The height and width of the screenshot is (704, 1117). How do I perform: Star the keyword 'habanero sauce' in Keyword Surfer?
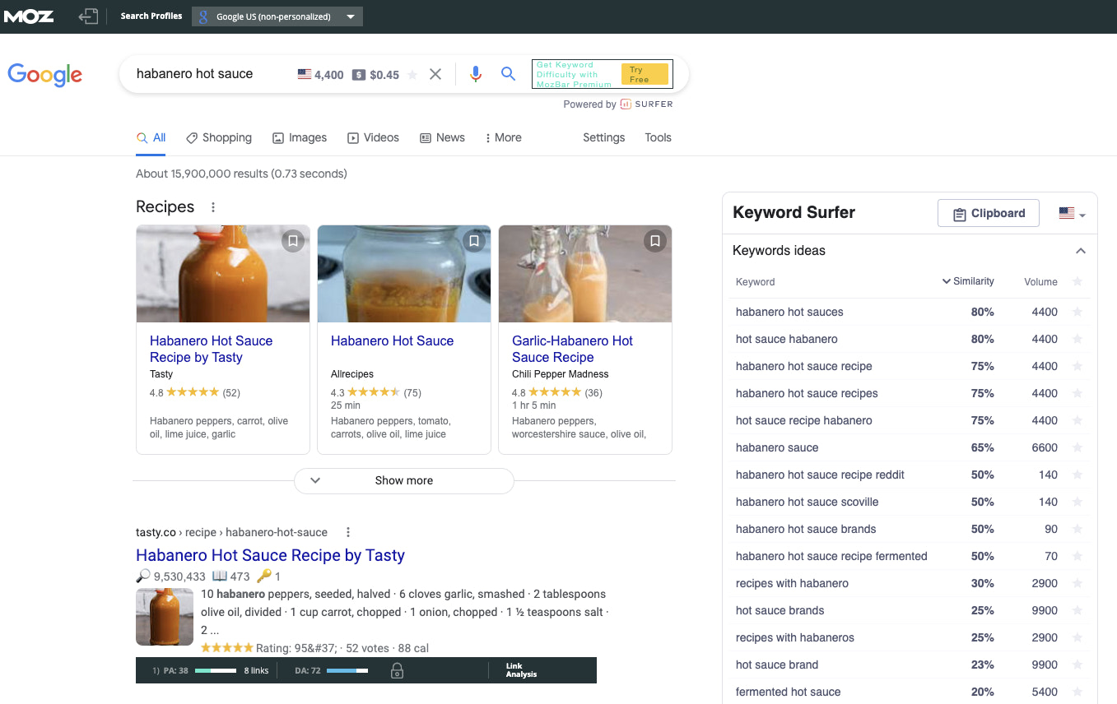[1077, 447]
